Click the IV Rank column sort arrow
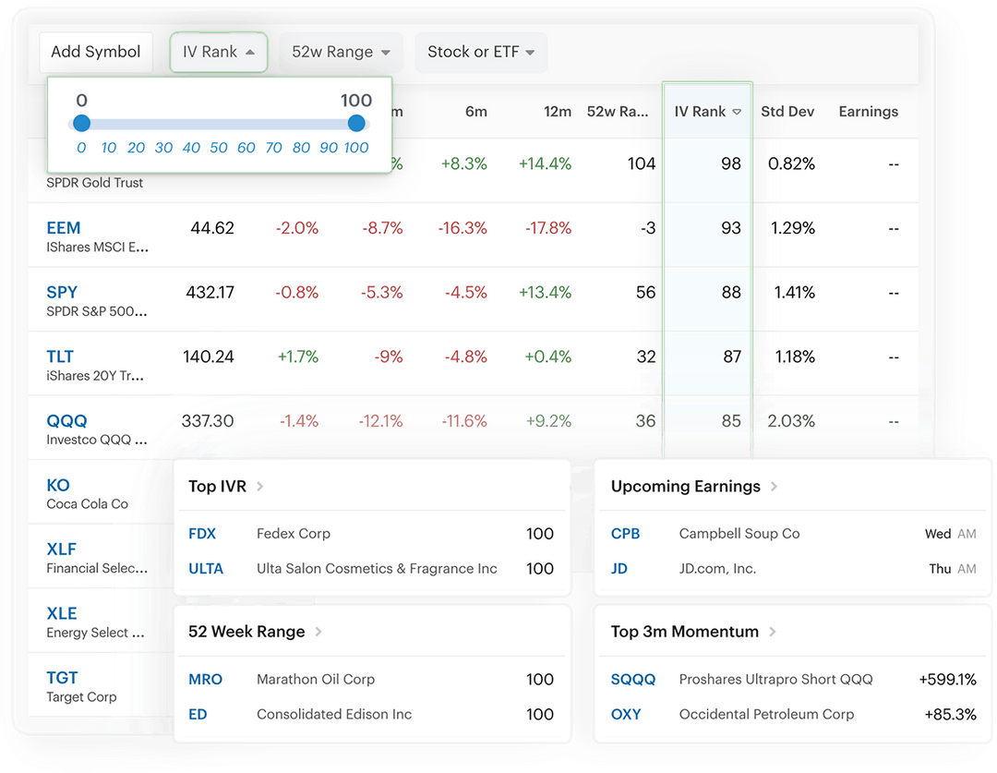This screenshot has width=997, height=773. 738,111
